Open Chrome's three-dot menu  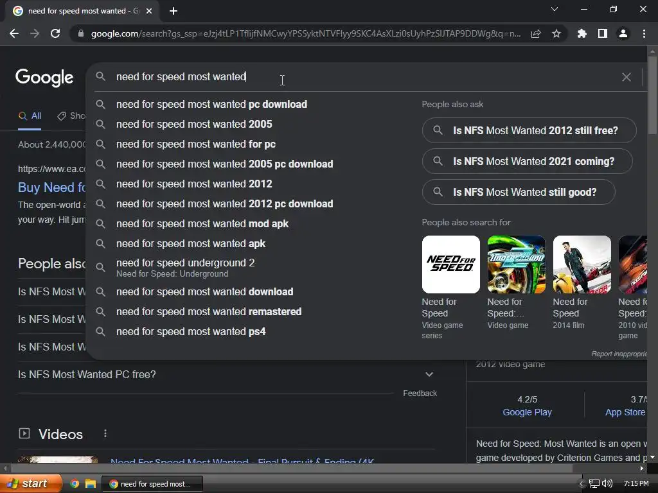coord(644,33)
